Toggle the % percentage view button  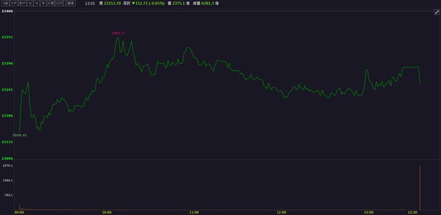pos(37,4)
